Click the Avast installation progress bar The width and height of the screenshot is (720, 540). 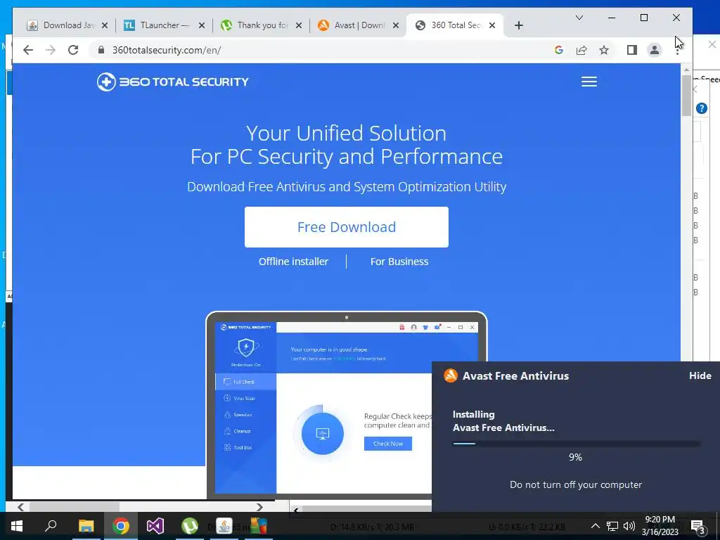577,444
